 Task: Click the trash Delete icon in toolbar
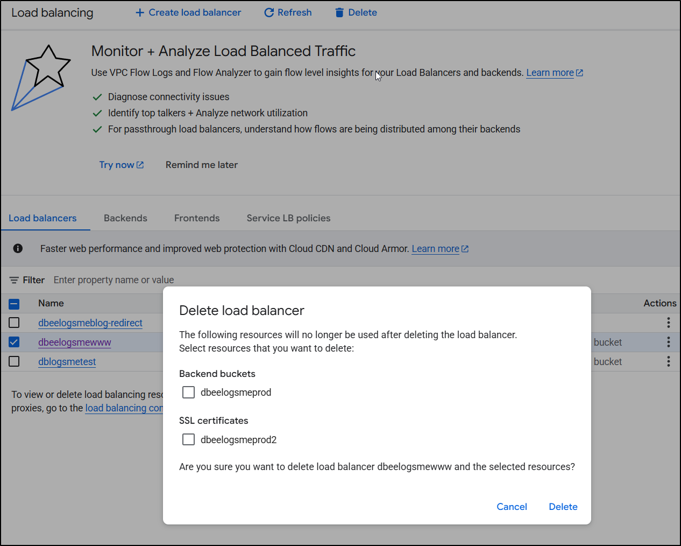339,12
